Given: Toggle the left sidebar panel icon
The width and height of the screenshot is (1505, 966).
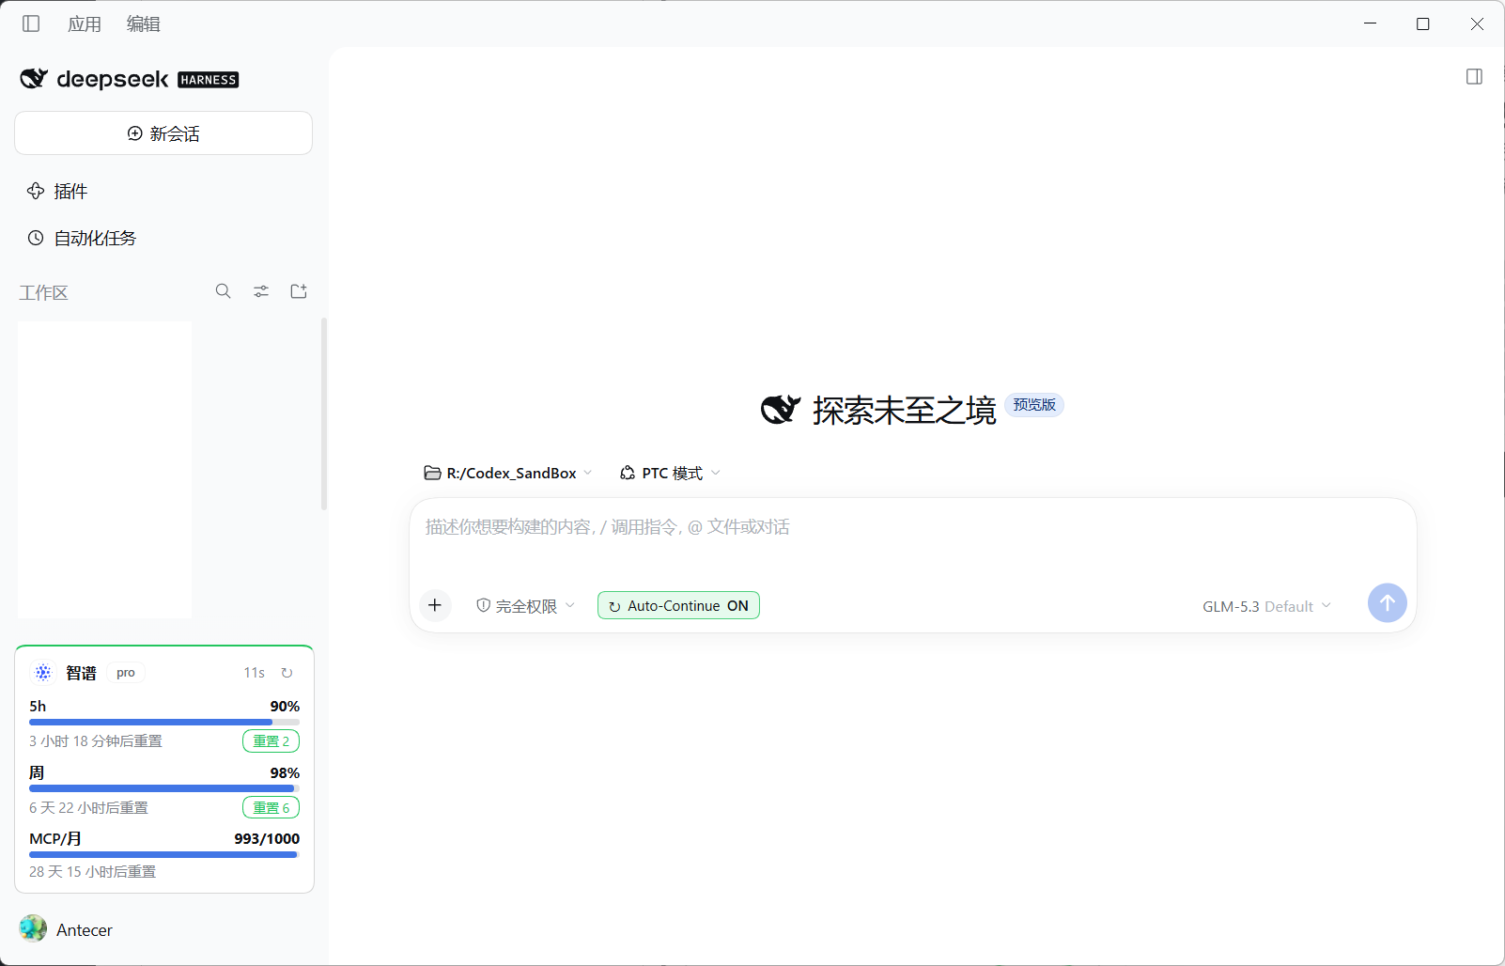Looking at the screenshot, I should [31, 23].
